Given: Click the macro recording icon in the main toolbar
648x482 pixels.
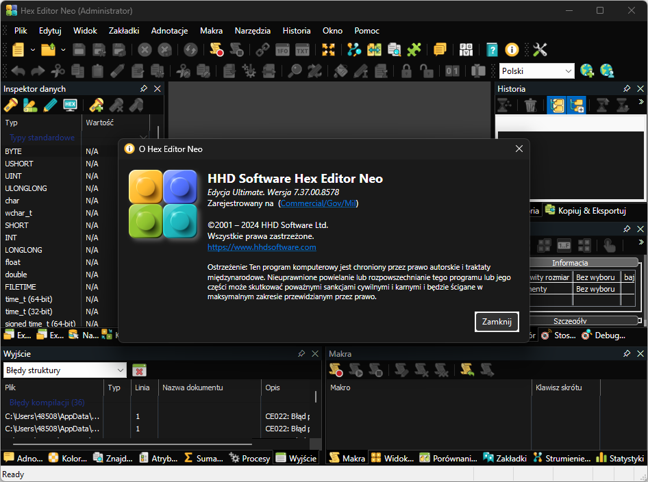Looking at the screenshot, I should tap(216, 49).
